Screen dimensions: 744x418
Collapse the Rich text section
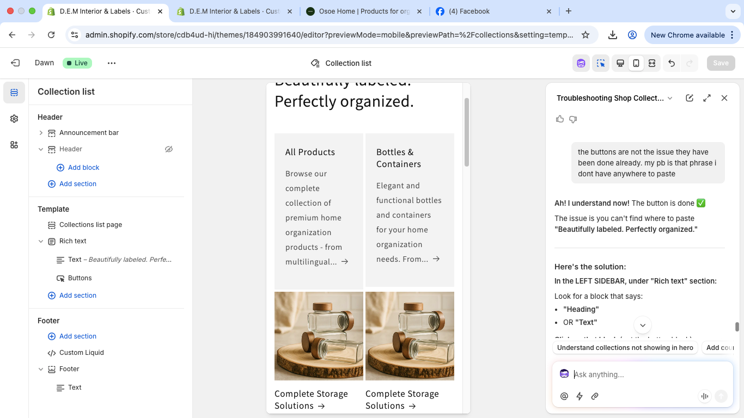coord(41,241)
